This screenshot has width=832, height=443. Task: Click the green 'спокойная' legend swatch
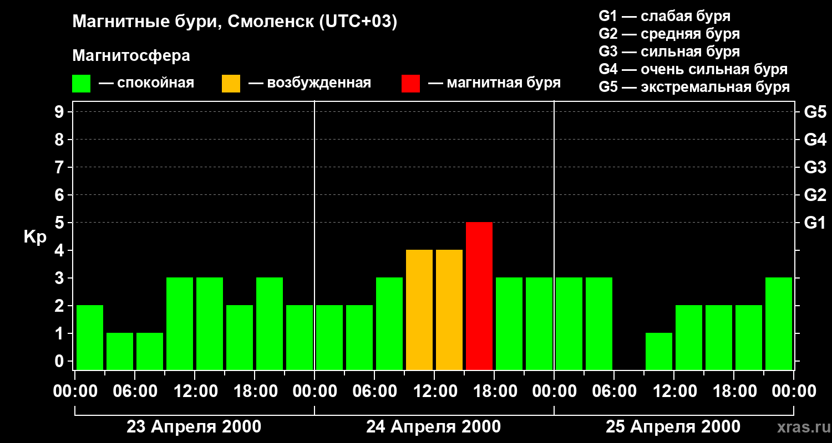click(x=82, y=84)
